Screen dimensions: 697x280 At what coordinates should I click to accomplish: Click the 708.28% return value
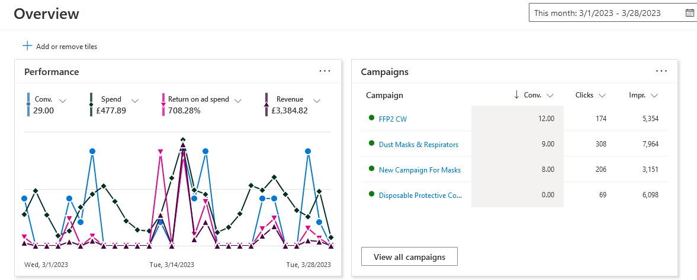point(185,110)
